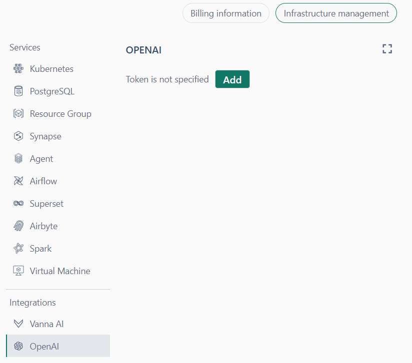
Task: Click the Vanna AI chevron icon
Action: coord(18,324)
